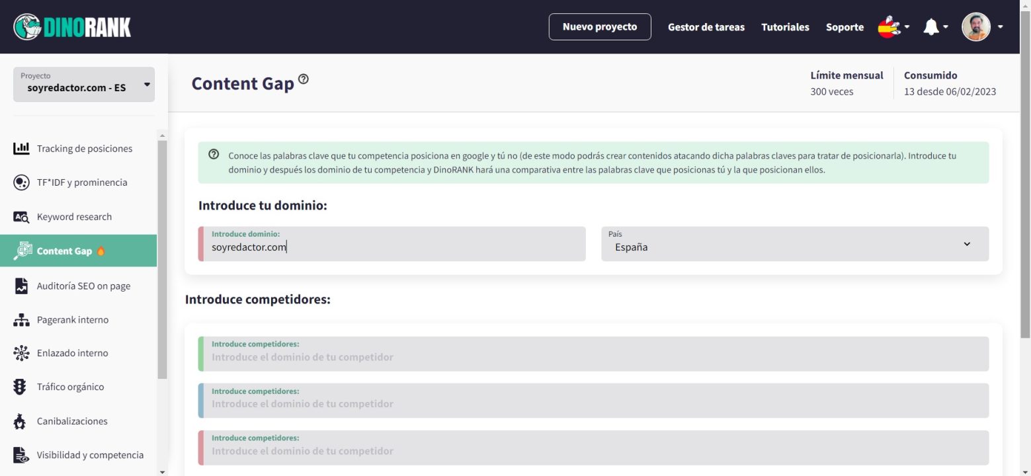The height and width of the screenshot is (476, 1031).
Task: Click the sidebar scrollbar up arrow
Action: (x=163, y=136)
